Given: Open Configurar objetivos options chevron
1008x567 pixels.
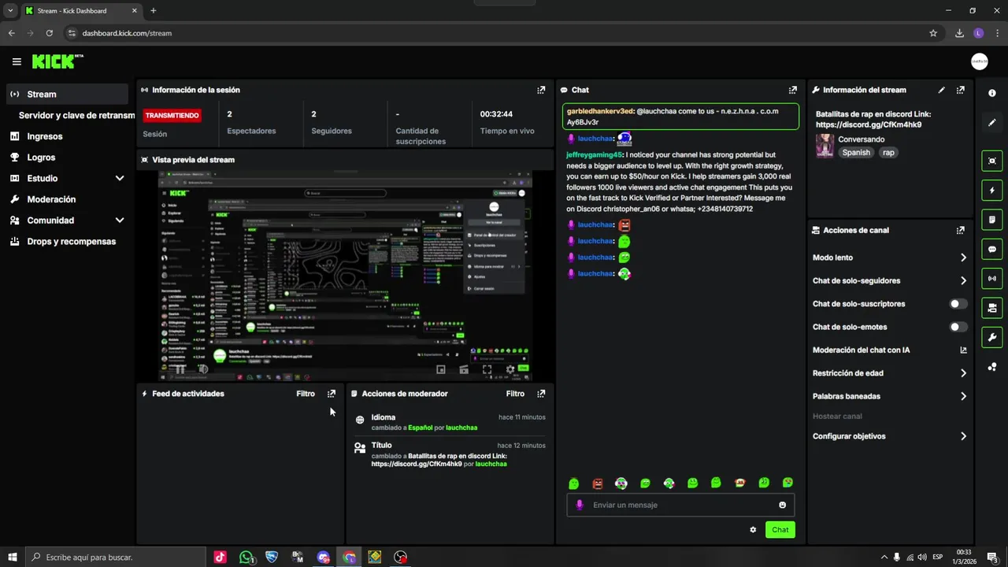Looking at the screenshot, I should [963, 436].
